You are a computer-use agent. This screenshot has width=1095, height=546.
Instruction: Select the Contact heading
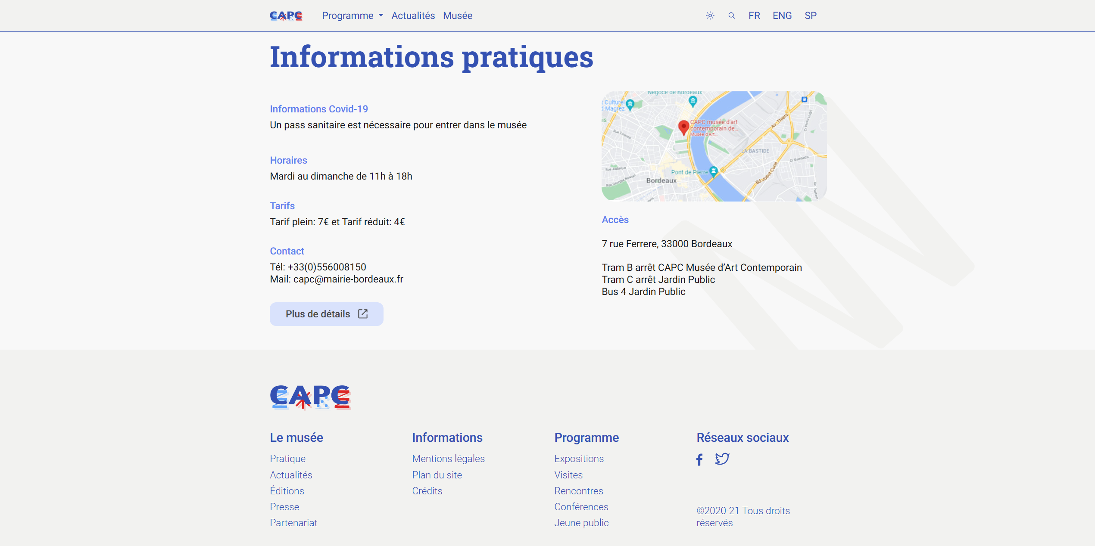tap(287, 251)
